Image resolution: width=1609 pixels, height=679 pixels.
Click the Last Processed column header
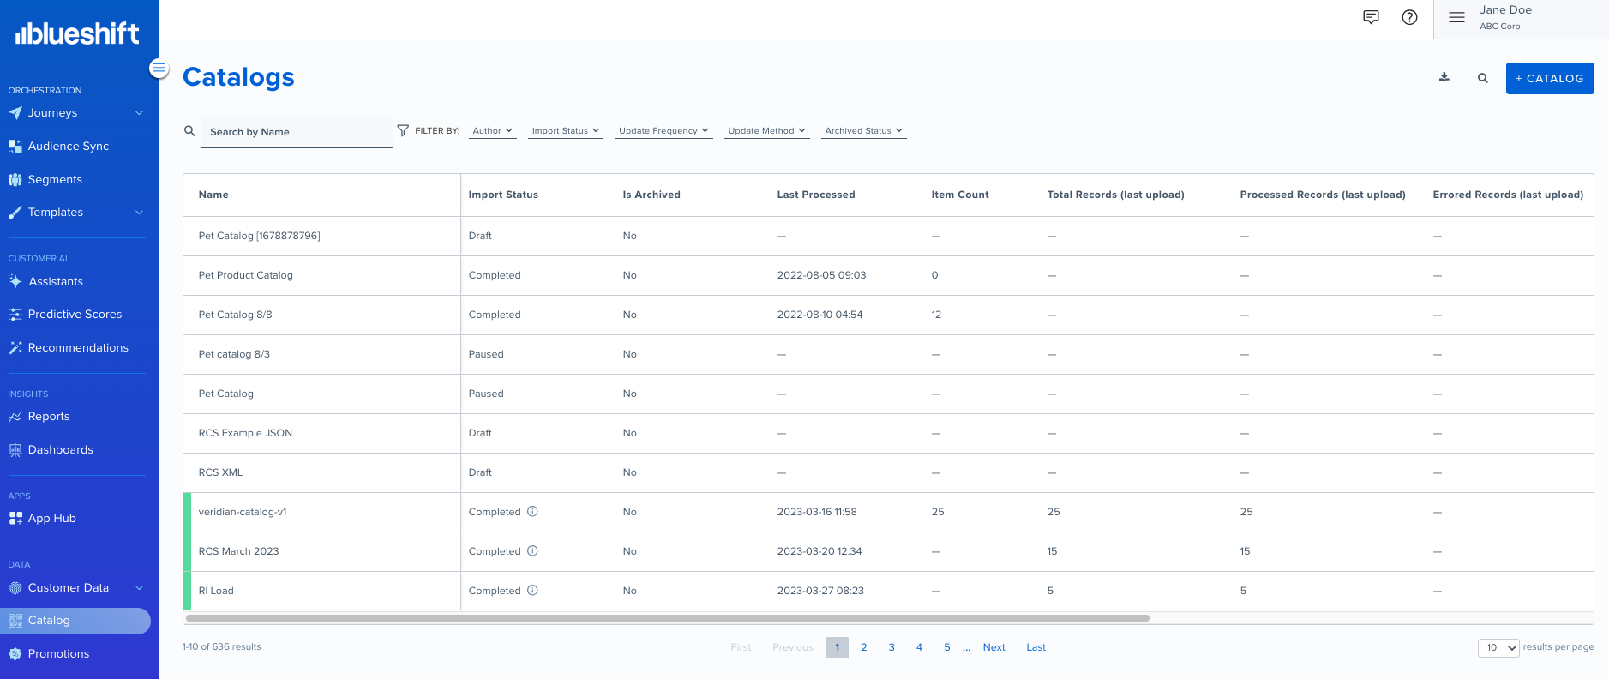pos(816,195)
